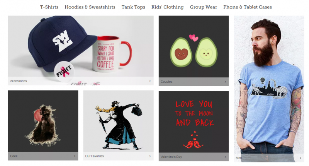Click the Geek tile arrow icon
309x166 pixels.
pyautogui.click(x=75, y=156)
